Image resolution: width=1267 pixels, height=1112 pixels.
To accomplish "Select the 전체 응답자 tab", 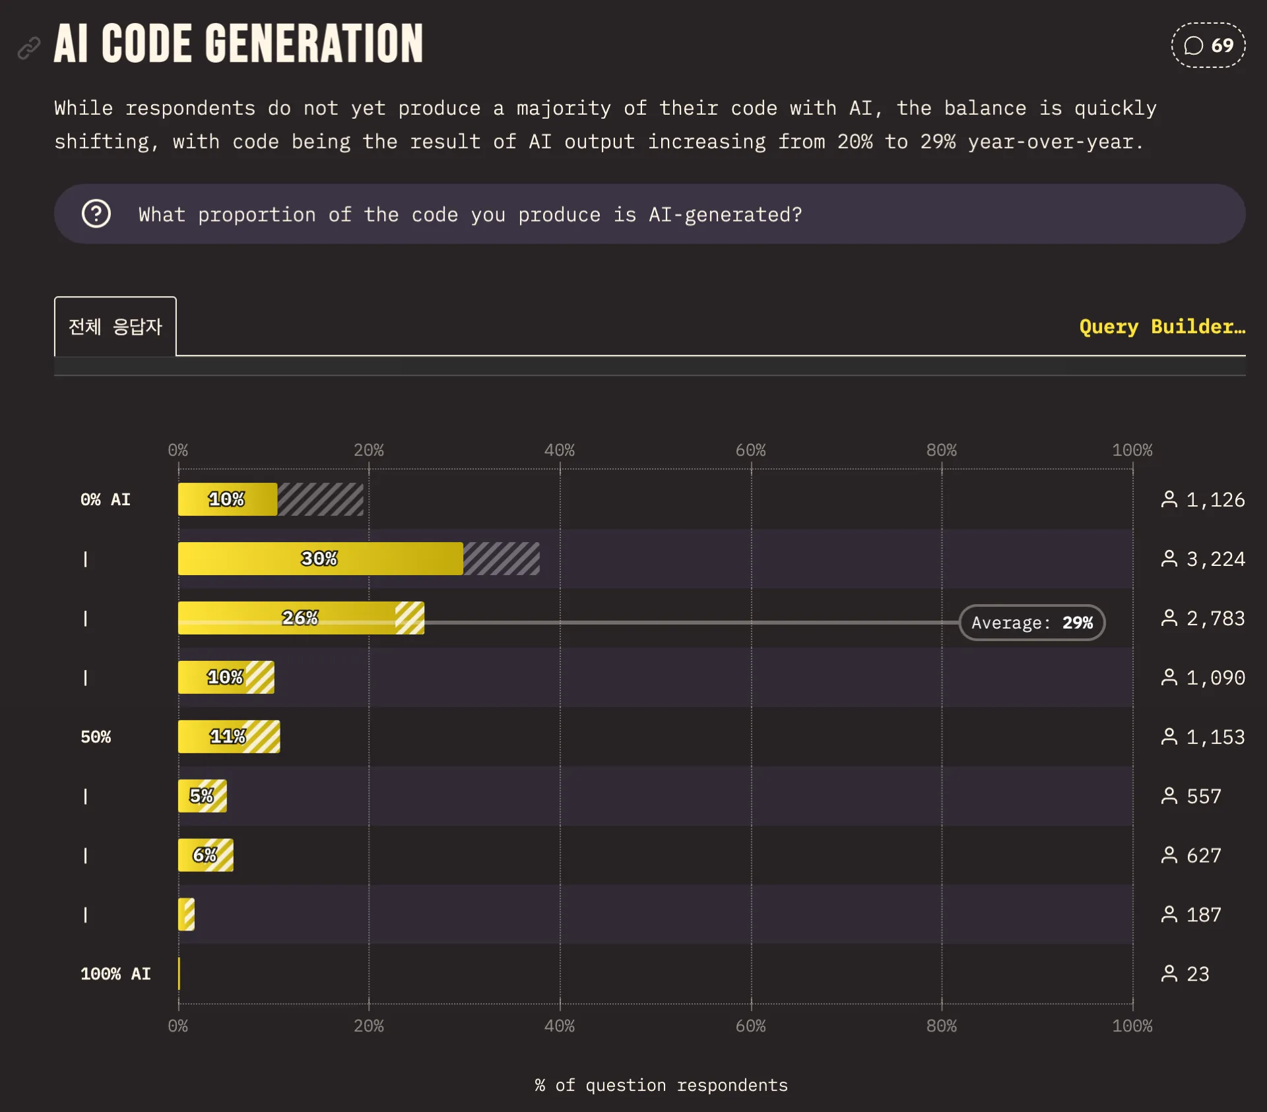I will coord(115,326).
